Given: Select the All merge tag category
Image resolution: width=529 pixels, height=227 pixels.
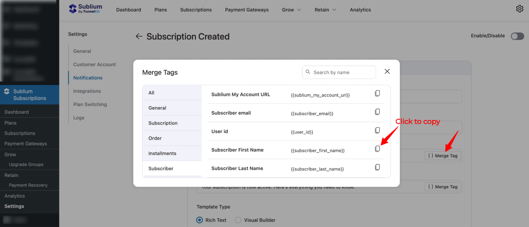Looking at the screenshot, I should (172, 93).
